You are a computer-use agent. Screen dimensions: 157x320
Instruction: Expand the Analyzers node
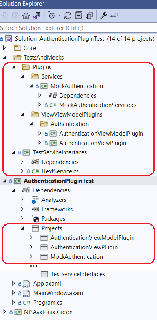(x=22, y=200)
